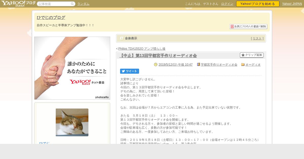Click the 全体表示 arrow icon
The height and width of the screenshot is (159, 304).
click(122, 38)
